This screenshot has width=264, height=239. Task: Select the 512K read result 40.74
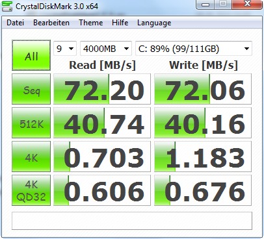click(102, 123)
